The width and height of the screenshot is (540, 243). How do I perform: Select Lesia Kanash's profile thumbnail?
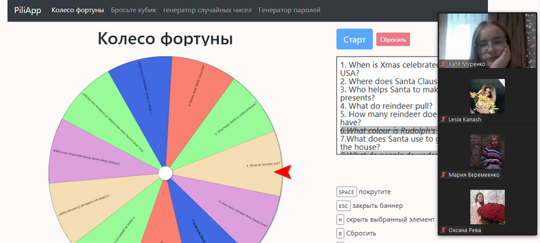[487, 96]
